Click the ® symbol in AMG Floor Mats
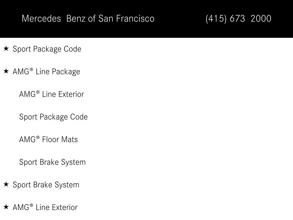 click(x=38, y=137)
